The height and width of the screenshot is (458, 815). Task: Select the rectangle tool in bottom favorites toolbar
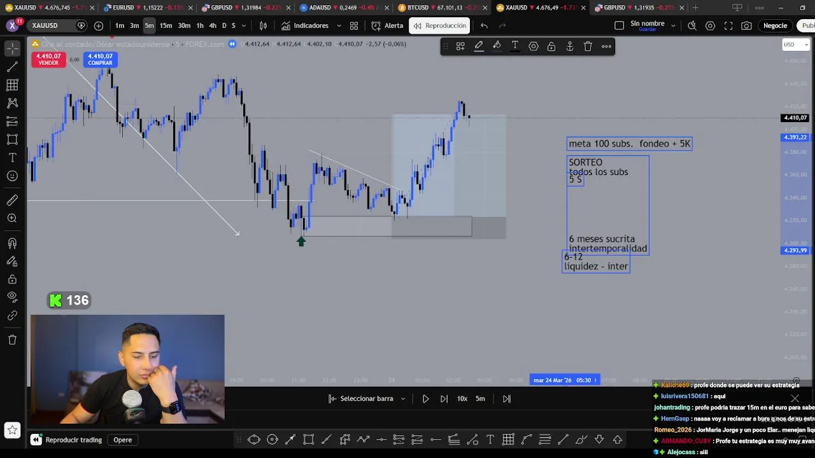click(309, 439)
